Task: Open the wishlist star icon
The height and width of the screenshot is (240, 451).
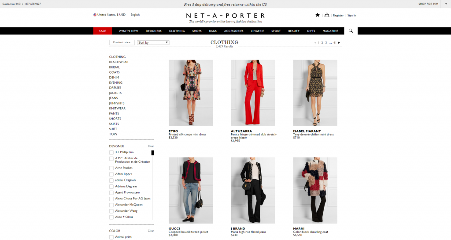Action: click(318, 15)
